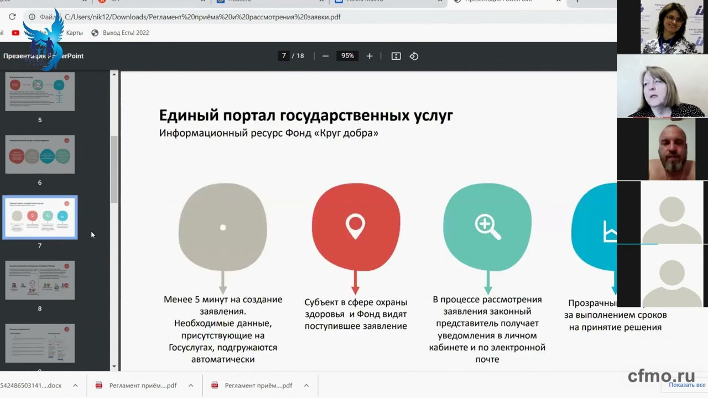Viewport: 708px width, 398px height.
Task: Reload the page in the browser
Action: [x=12, y=17]
